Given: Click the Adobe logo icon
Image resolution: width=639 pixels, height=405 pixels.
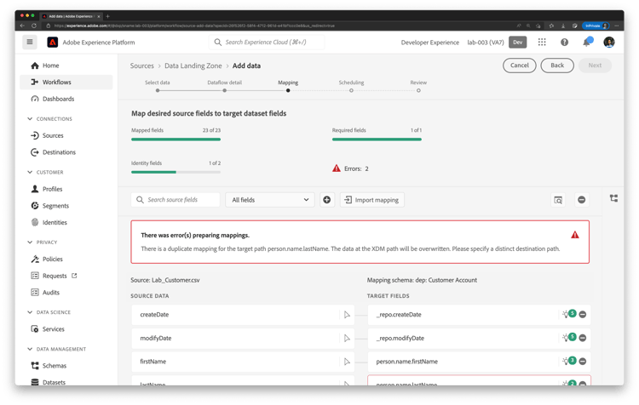Looking at the screenshot, I should pyautogui.click(x=53, y=43).
